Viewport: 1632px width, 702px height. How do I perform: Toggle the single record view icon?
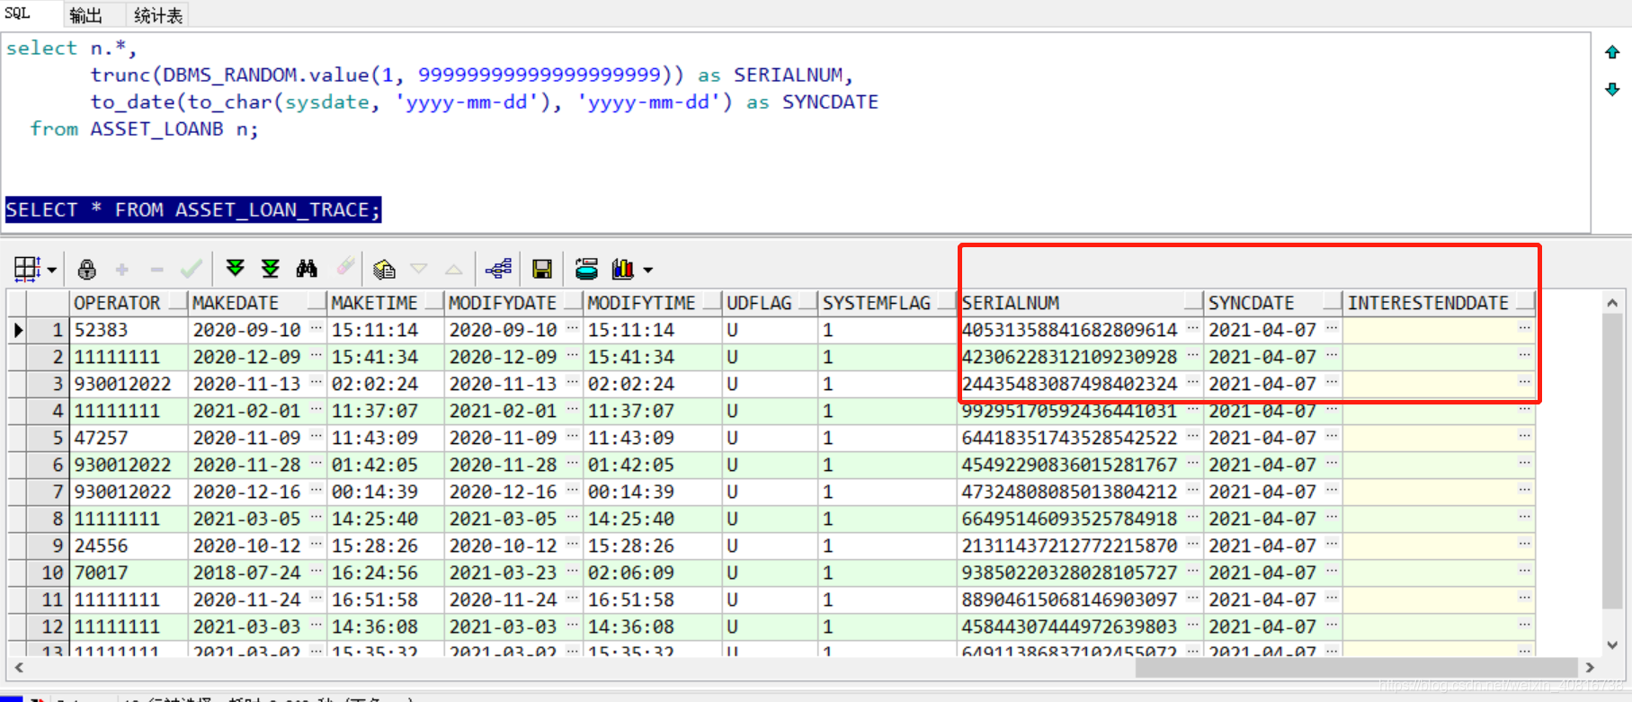[384, 269]
